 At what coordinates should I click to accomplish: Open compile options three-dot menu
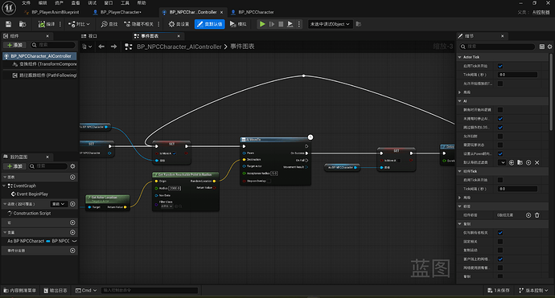point(60,24)
